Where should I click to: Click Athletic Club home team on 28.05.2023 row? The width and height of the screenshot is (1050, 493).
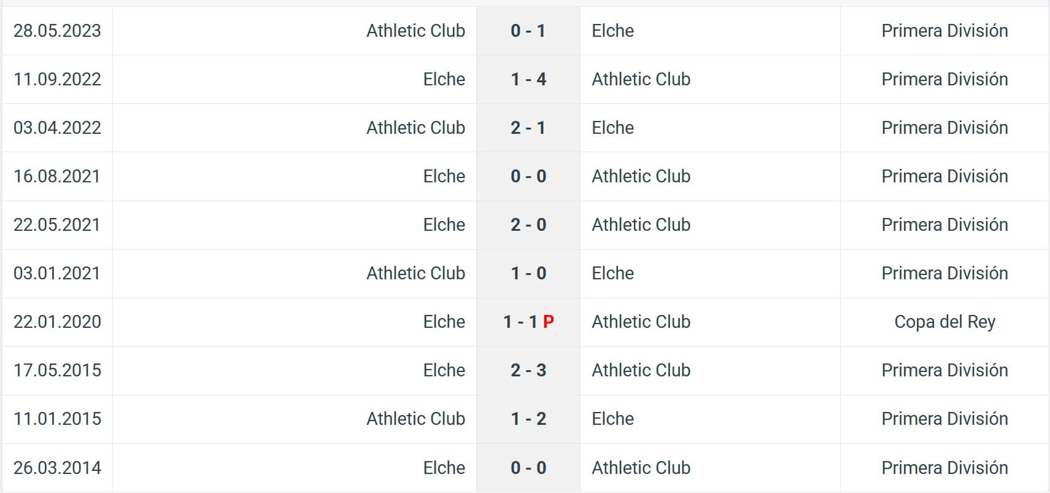415,31
